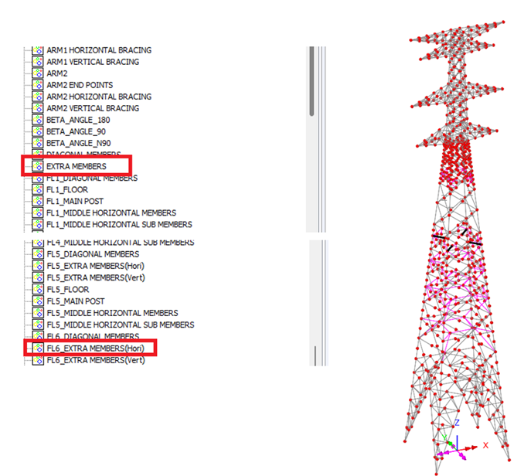This screenshot has width=531, height=476.
Task: Select ARM1 VERTICAL BRACING in the tree
Action: pos(93,62)
